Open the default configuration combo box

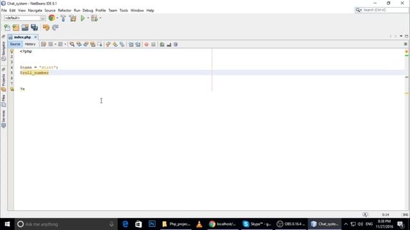click(x=25, y=18)
